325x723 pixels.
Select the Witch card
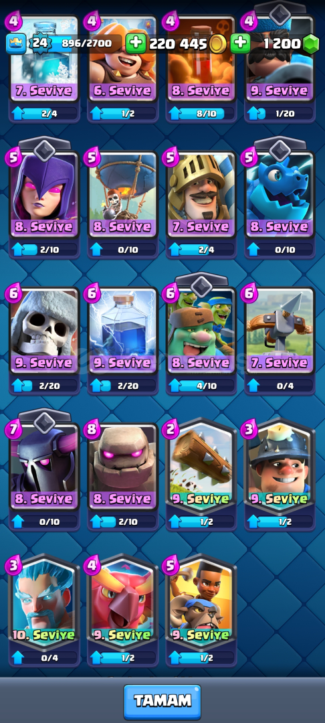point(43,194)
